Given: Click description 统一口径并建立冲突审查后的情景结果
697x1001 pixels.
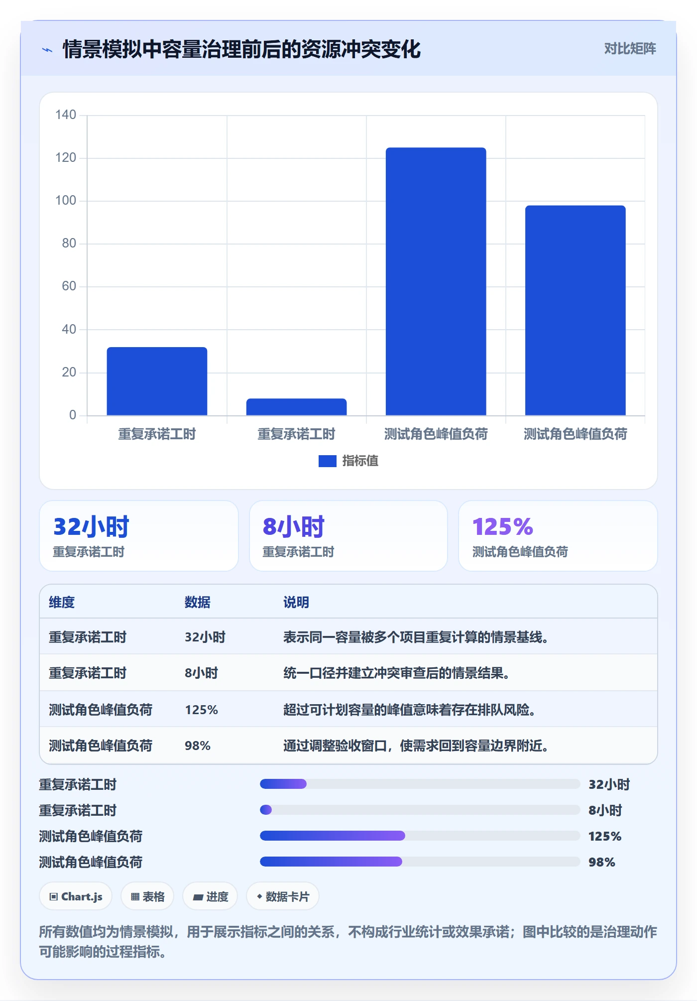Looking at the screenshot, I should [396, 673].
